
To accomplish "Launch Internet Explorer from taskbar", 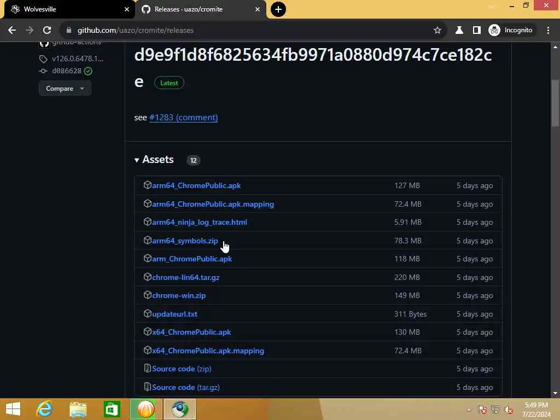I will [45, 409].
